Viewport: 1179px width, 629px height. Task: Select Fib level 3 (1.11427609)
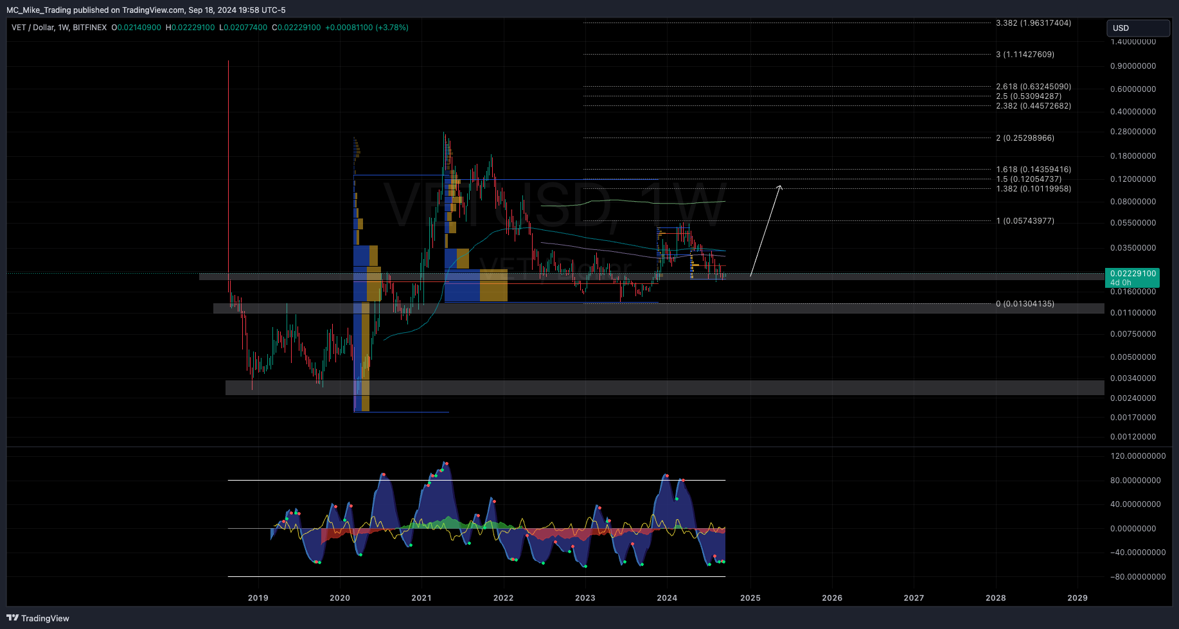[1025, 55]
